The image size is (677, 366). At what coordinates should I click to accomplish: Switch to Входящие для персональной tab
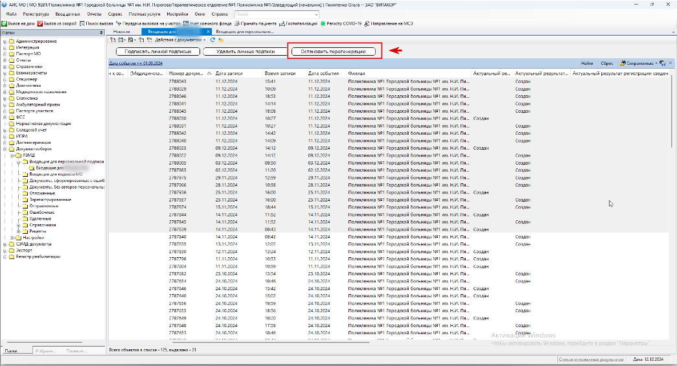(244, 32)
